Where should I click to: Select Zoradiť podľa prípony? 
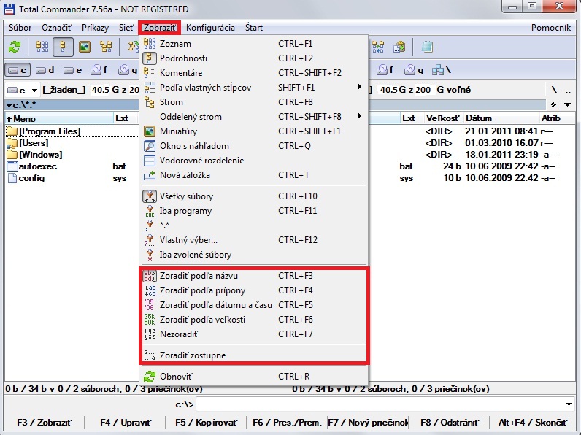point(254,290)
